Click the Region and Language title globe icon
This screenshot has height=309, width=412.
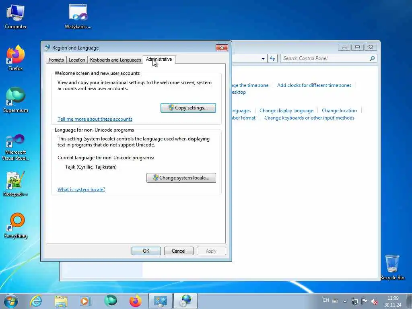[x=47, y=47]
